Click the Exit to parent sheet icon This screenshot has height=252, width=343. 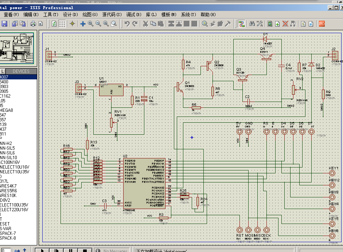293,24
